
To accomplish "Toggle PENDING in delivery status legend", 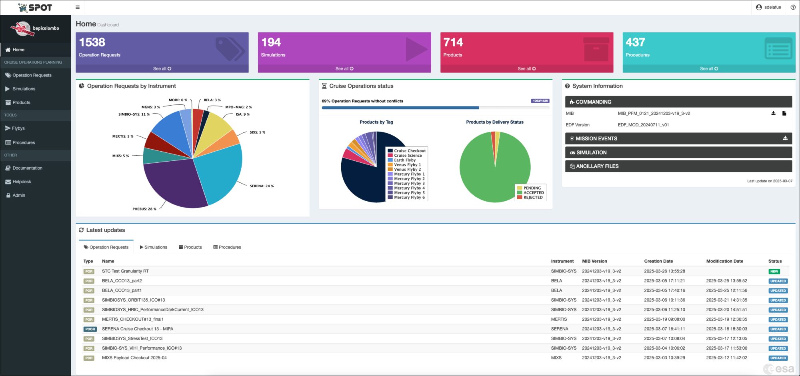I will click(x=532, y=188).
